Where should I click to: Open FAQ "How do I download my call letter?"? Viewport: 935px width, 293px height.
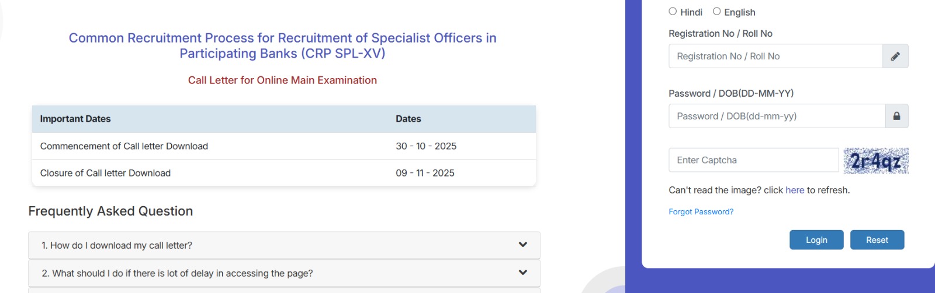point(117,246)
